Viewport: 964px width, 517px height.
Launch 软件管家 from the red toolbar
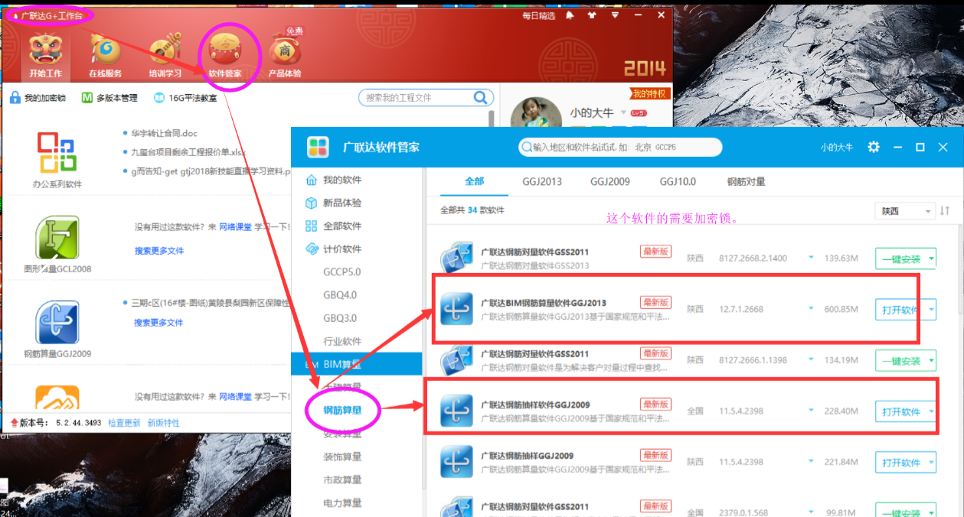(x=226, y=56)
